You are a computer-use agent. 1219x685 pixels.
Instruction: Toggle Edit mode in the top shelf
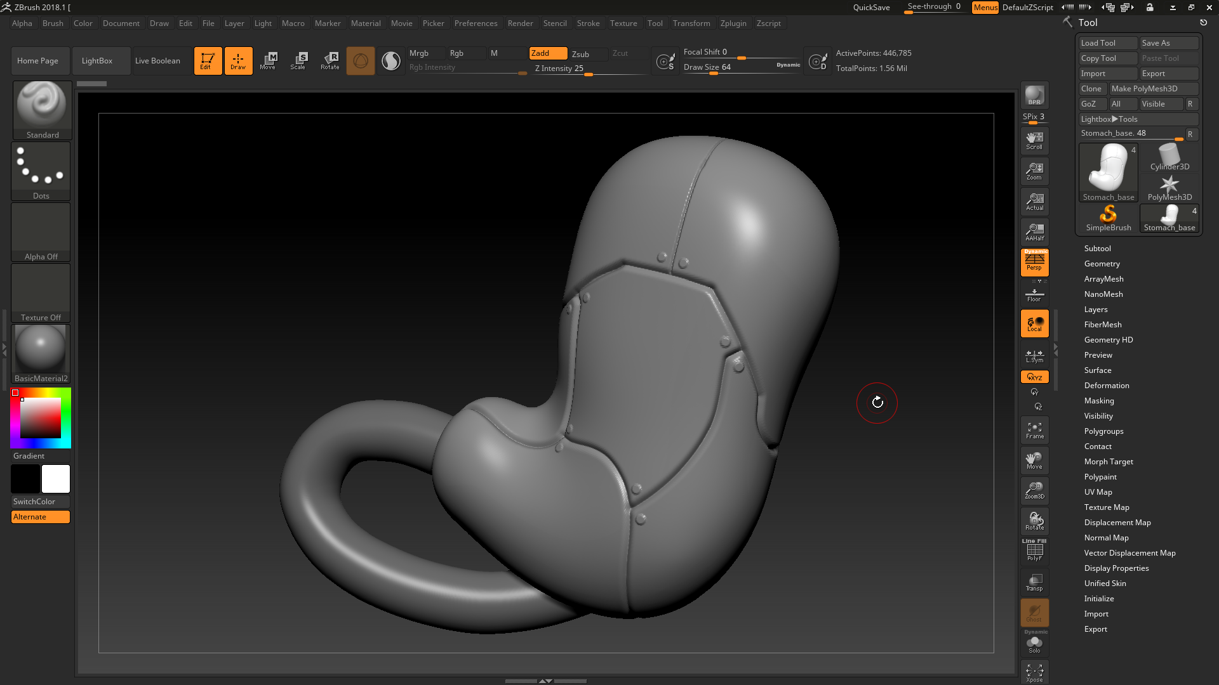point(208,60)
